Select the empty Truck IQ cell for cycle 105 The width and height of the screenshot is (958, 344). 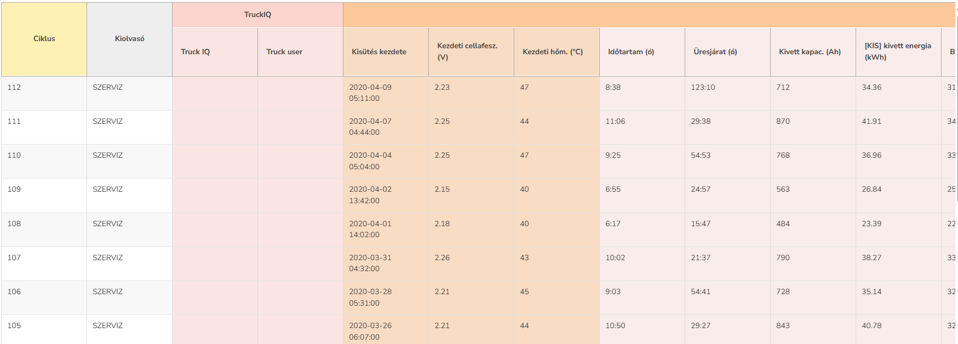click(215, 329)
